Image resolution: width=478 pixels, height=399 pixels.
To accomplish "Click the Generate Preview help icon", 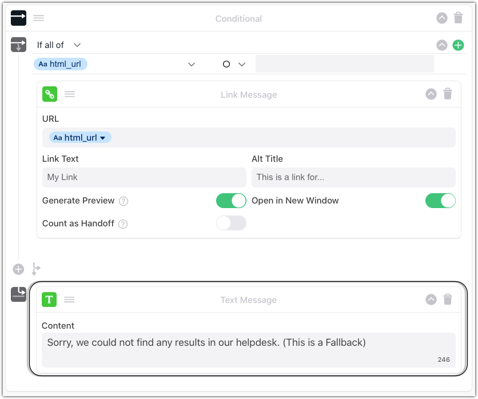I will tap(124, 201).
